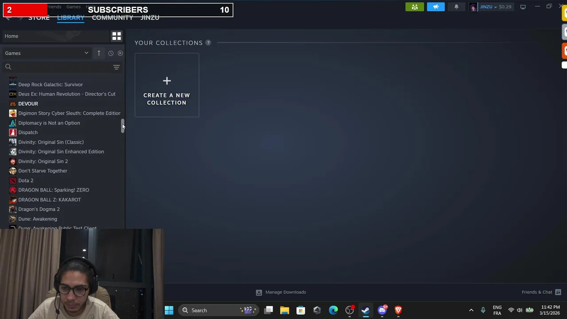Screen dimensions: 567x319
Task: Open OBS Studio from taskbar
Action: 350,310
